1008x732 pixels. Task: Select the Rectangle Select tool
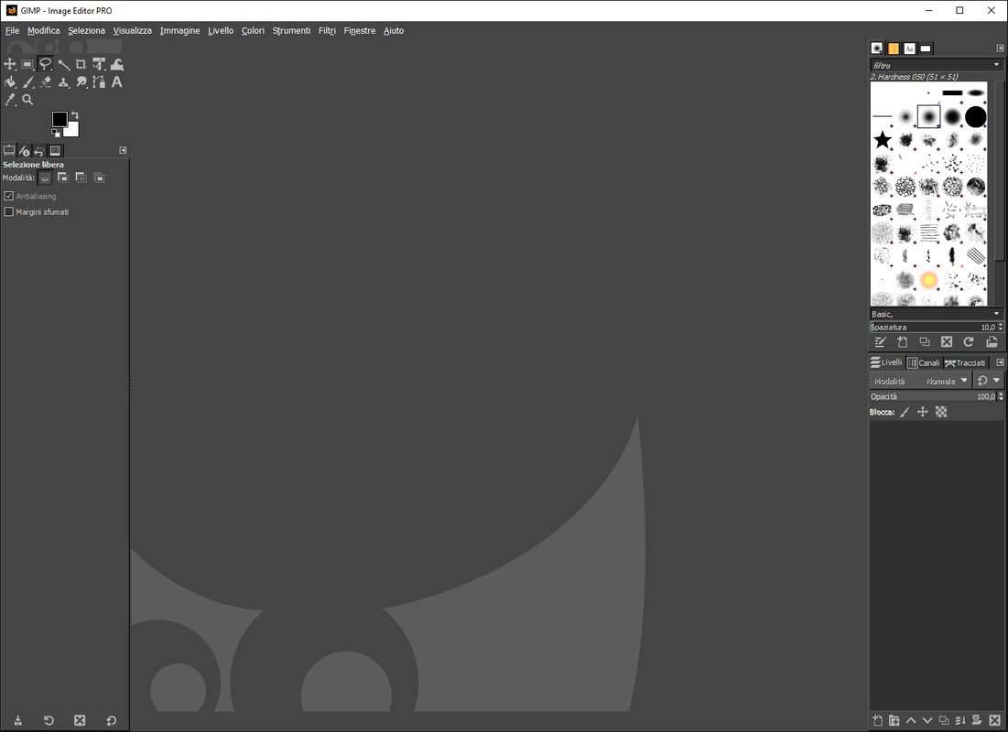tap(27, 64)
